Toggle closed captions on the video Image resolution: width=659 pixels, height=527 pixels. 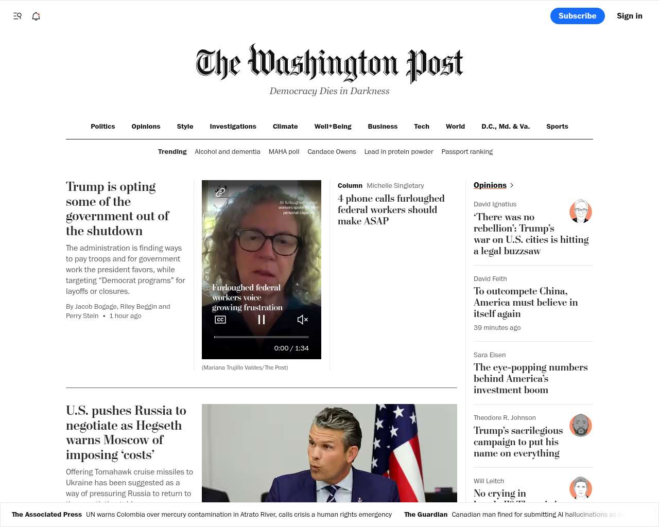[x=220, y=320]
